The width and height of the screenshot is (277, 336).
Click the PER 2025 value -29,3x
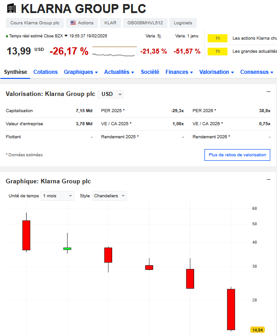[177, 110]
